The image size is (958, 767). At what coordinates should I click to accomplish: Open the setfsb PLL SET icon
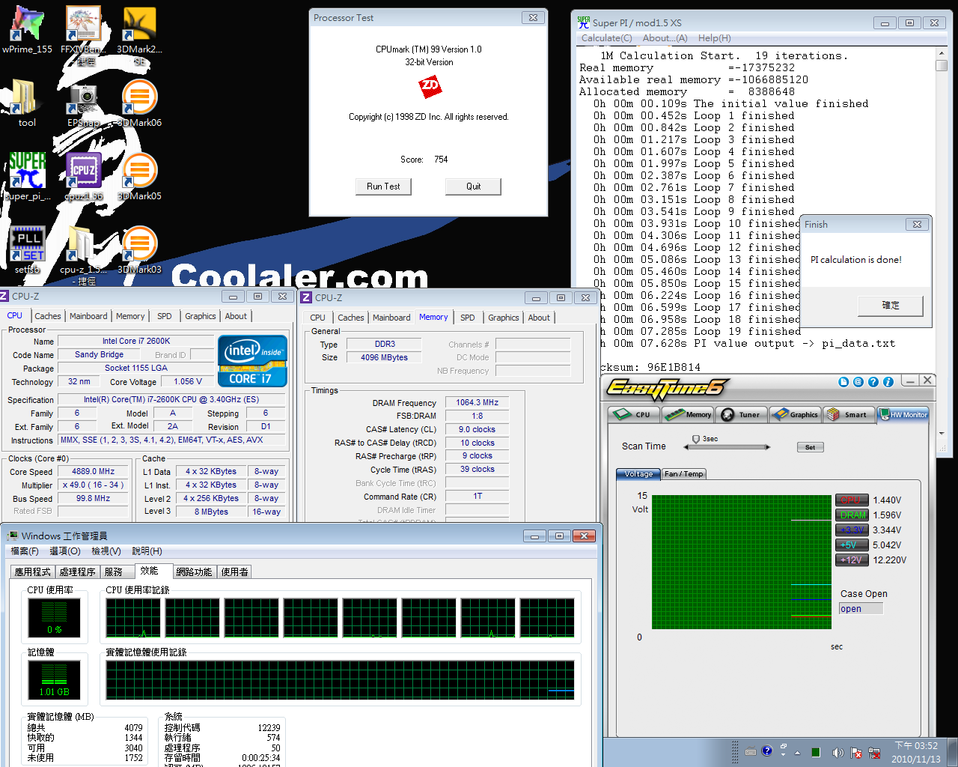point(27,249)
